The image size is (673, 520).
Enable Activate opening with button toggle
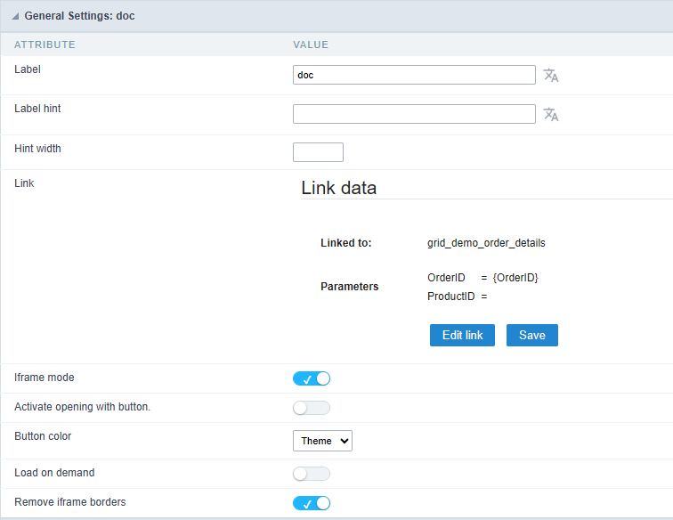tap(312, 408)
